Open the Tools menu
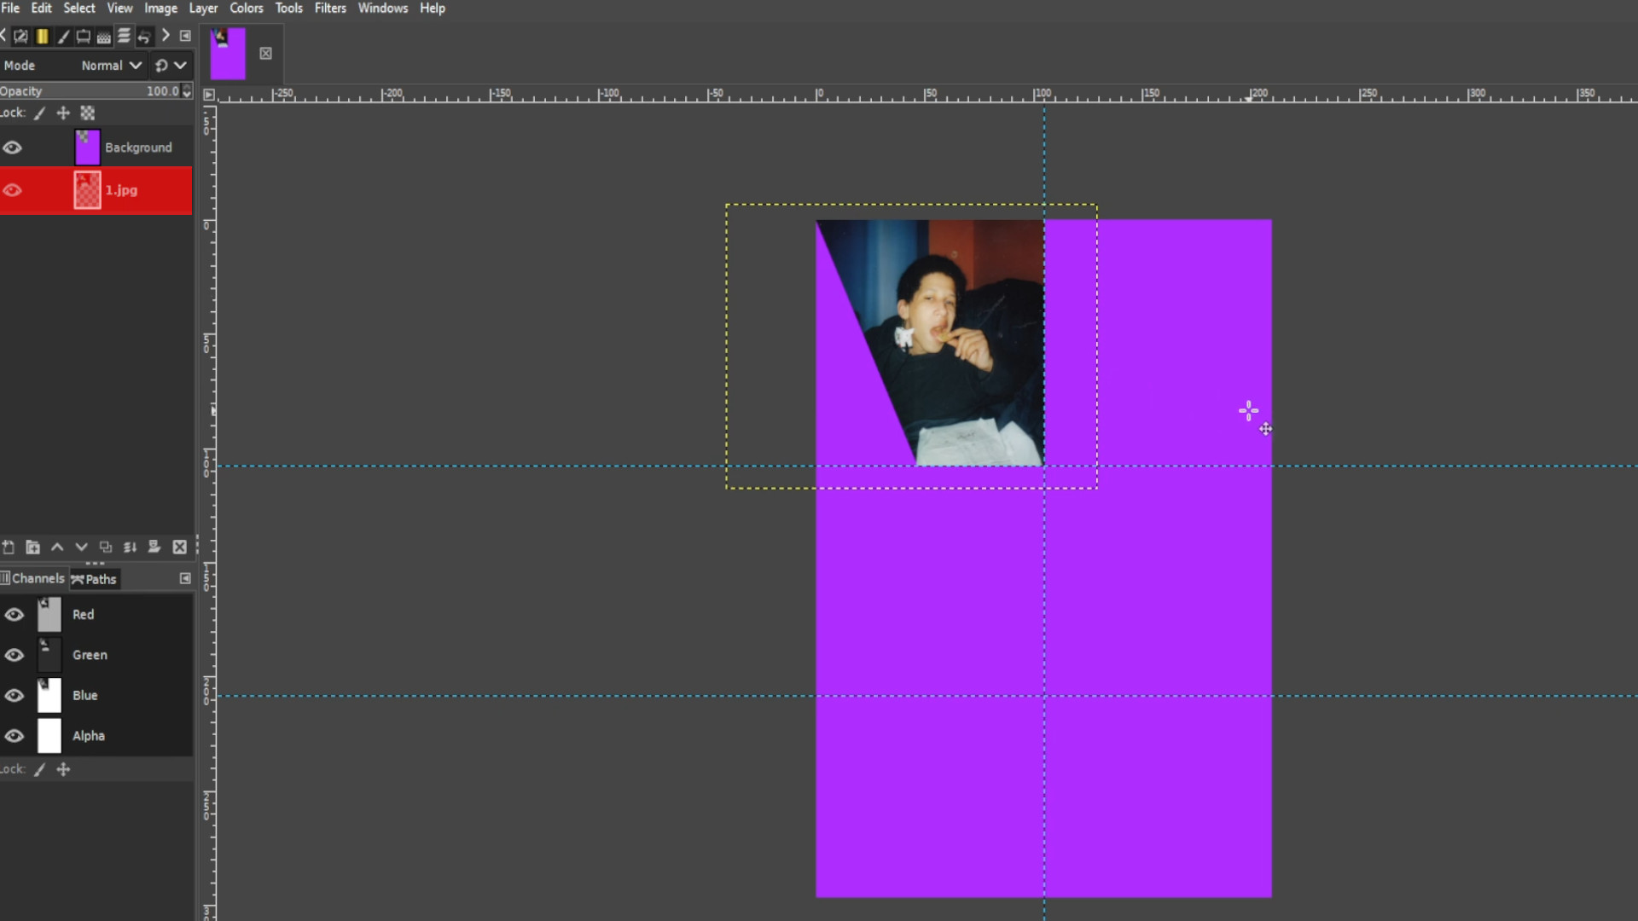This screenshot has width=1638, height=921. point(289,8)
